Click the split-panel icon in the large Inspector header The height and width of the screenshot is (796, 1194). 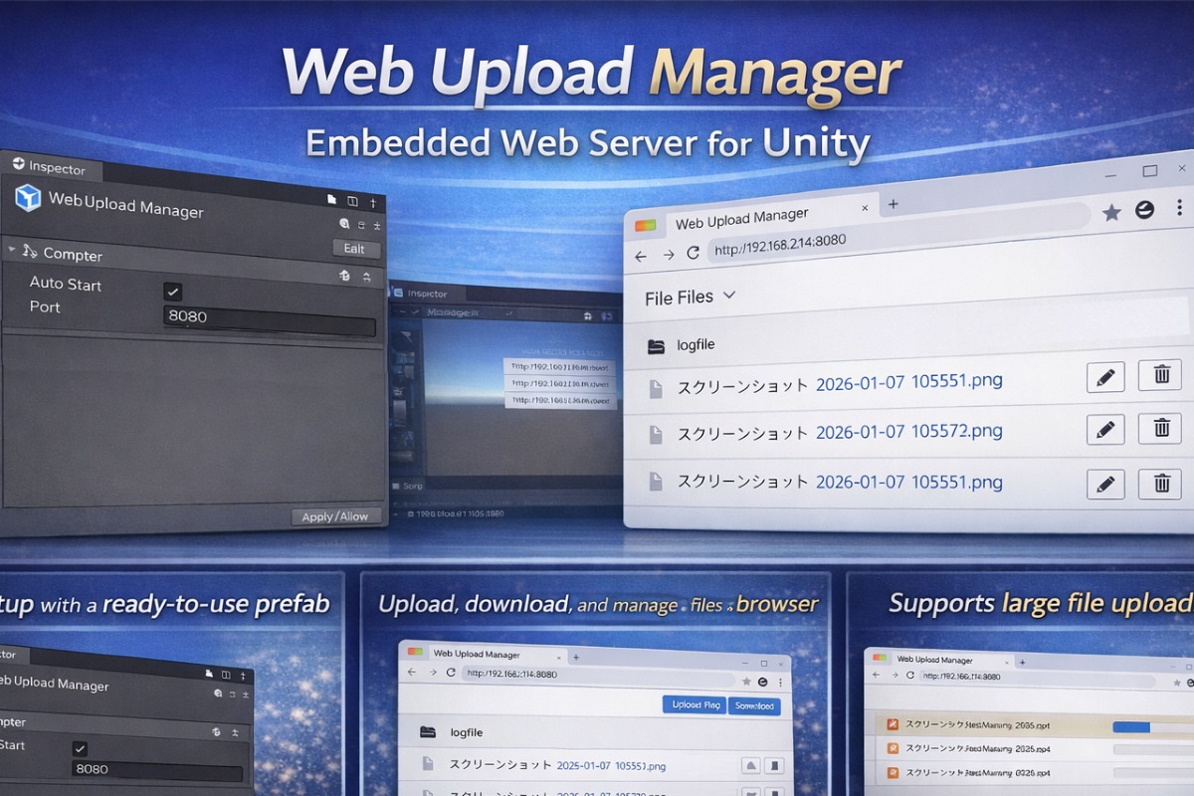(352, 200)
